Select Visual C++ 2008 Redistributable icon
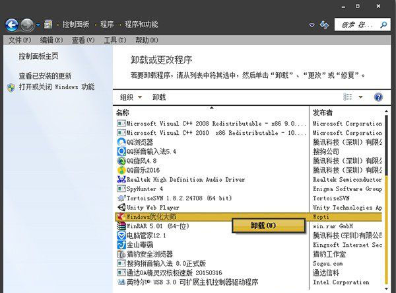396x293 pixels. click(121, 124)
